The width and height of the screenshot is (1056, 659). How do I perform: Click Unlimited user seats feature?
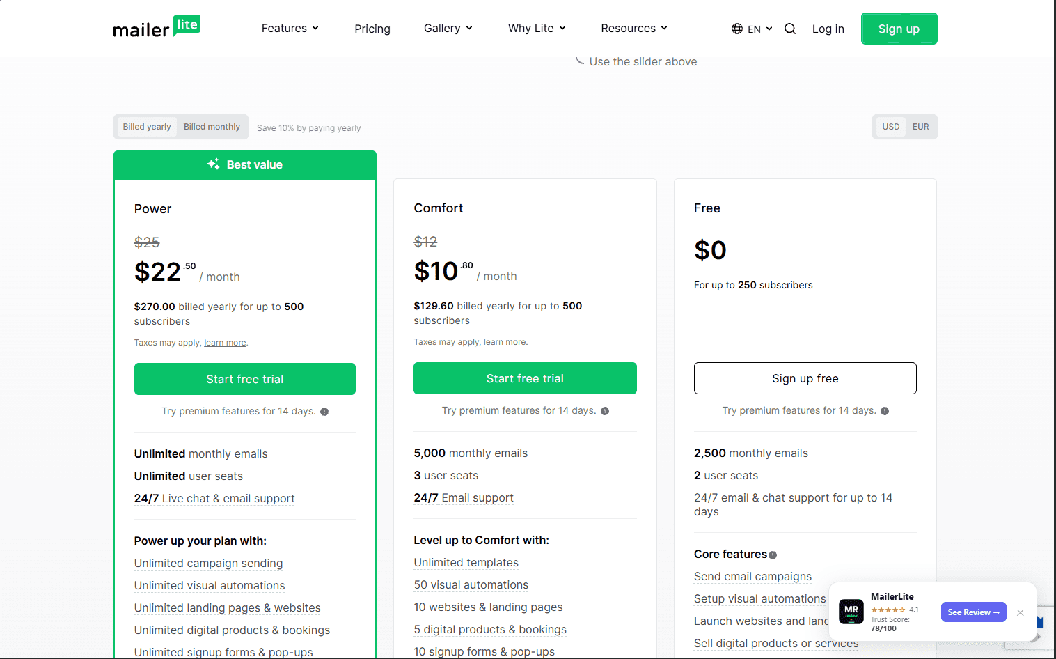(x=189, y=476)
